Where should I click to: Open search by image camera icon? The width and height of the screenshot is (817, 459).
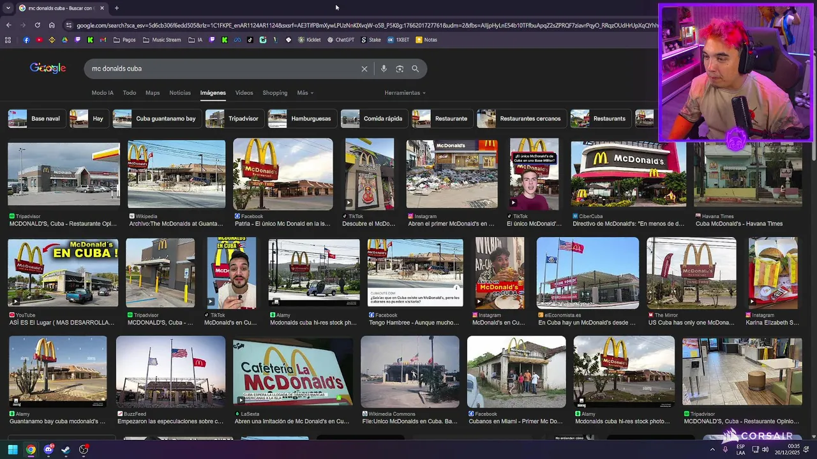pyautogui.click(x=400, y=69)
